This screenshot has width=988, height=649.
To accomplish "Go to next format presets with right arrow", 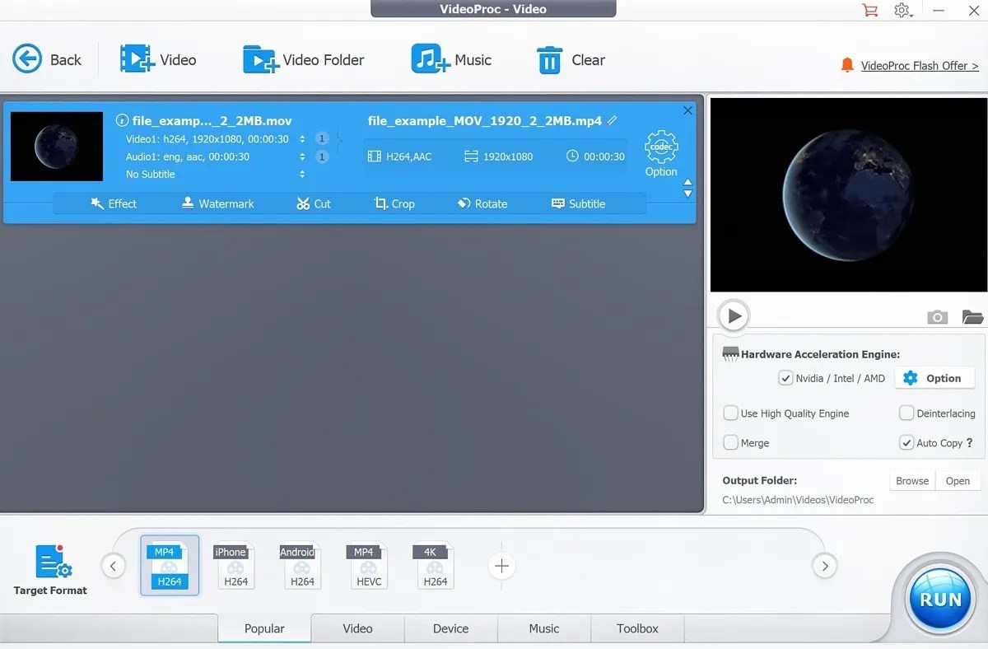I will pyautogui.click(x=824, y=566).
